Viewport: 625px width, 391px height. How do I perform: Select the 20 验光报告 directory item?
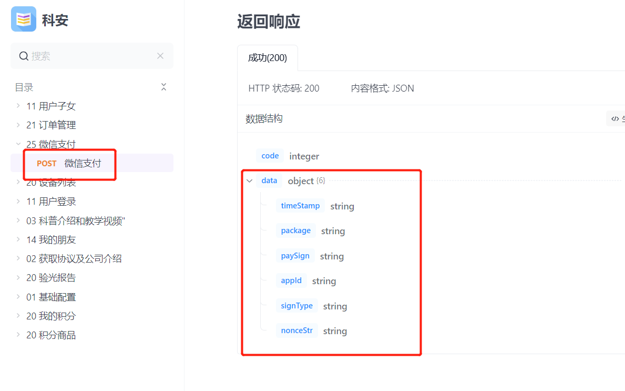51,278
